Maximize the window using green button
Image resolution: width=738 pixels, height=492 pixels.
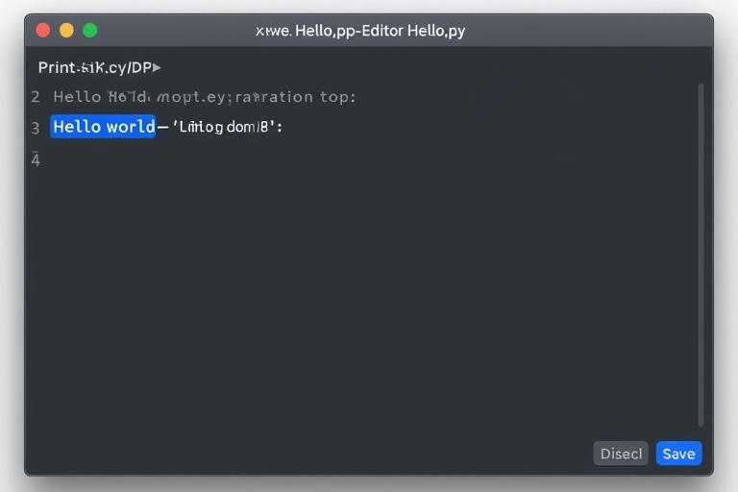coord(90,31)
